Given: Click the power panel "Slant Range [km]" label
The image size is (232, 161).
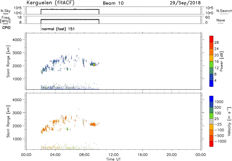Looking at the screenshot, I should coord(8,61).
